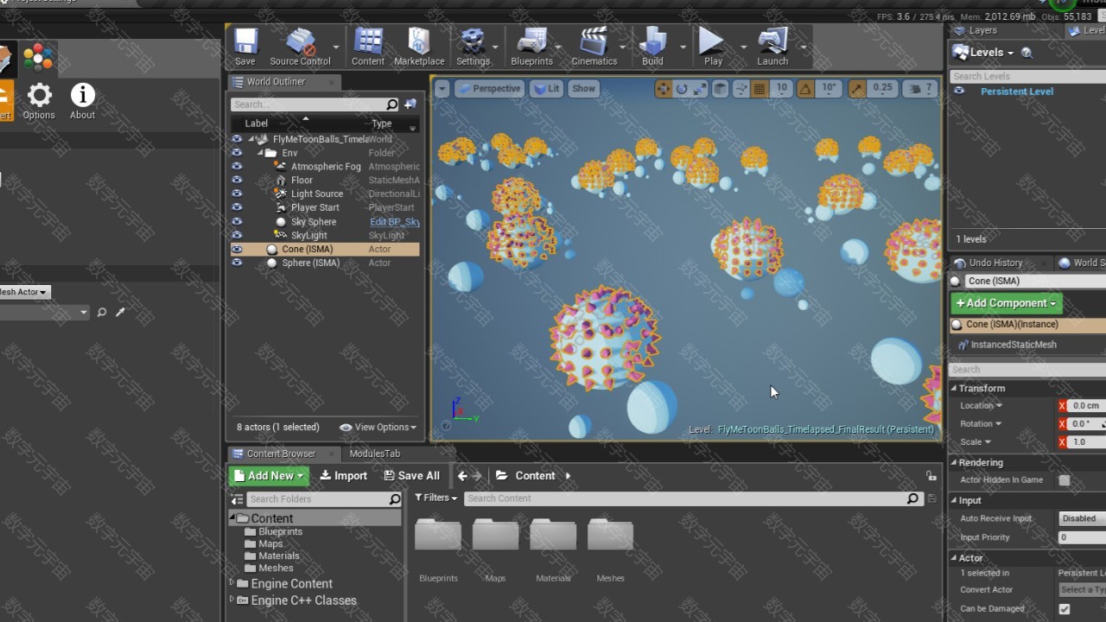The width and height of the screenshot is (1106, 622).
Task: Open the camera speed setting
Action: [920, 88]
